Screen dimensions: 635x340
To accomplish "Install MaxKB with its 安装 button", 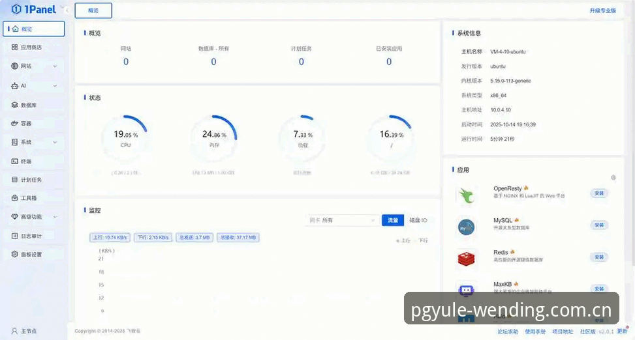I will (x=599, y=289).
